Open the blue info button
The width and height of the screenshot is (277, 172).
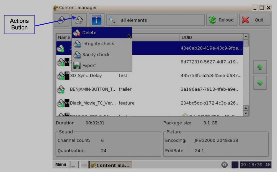point(96,20)
